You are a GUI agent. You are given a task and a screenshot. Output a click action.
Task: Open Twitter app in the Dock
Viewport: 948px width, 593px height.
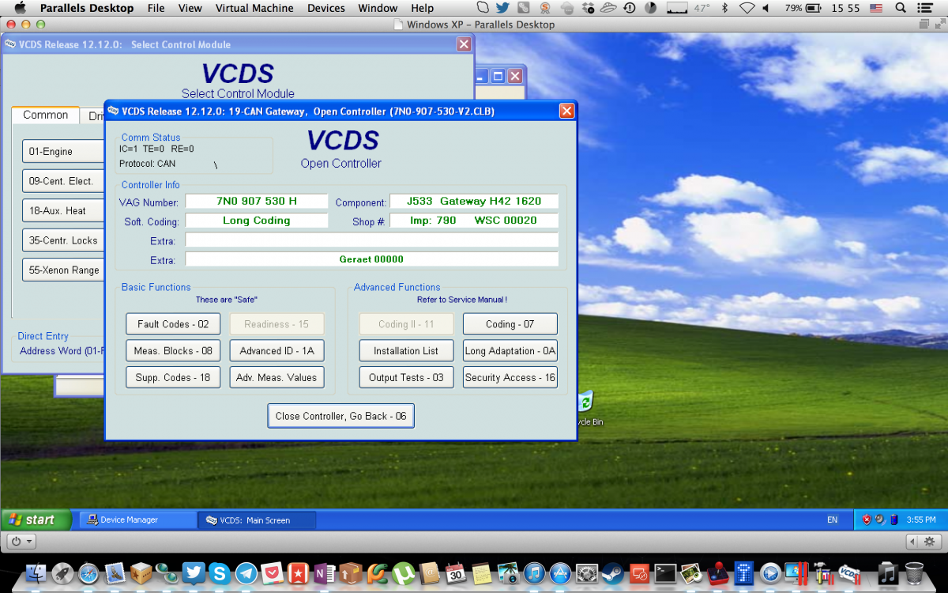(194, 573)
